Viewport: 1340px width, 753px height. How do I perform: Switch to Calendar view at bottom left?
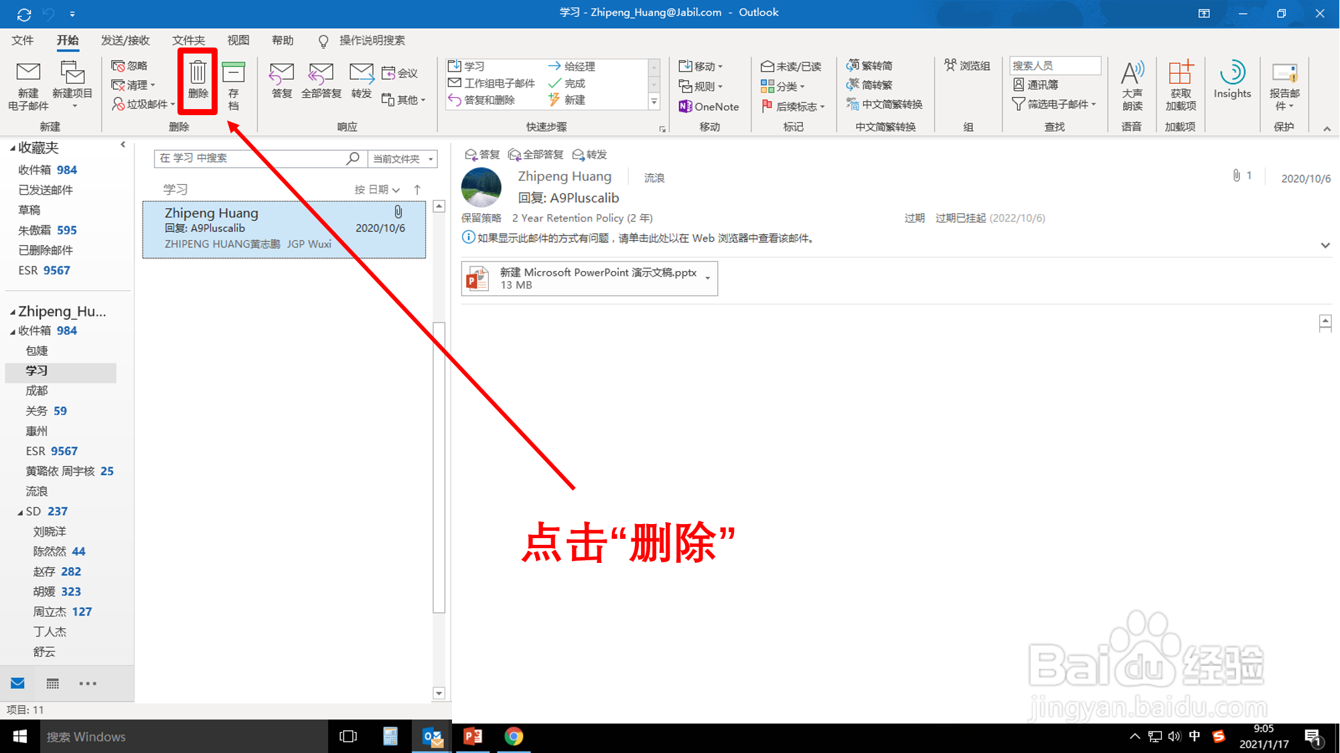click(x=52, y=683)
